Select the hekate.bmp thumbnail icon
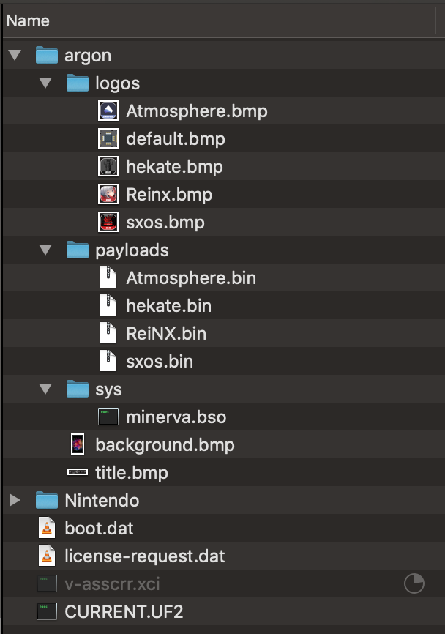This screenshot has width=445, height=634. pyautogui.click(x=108, y=167)
